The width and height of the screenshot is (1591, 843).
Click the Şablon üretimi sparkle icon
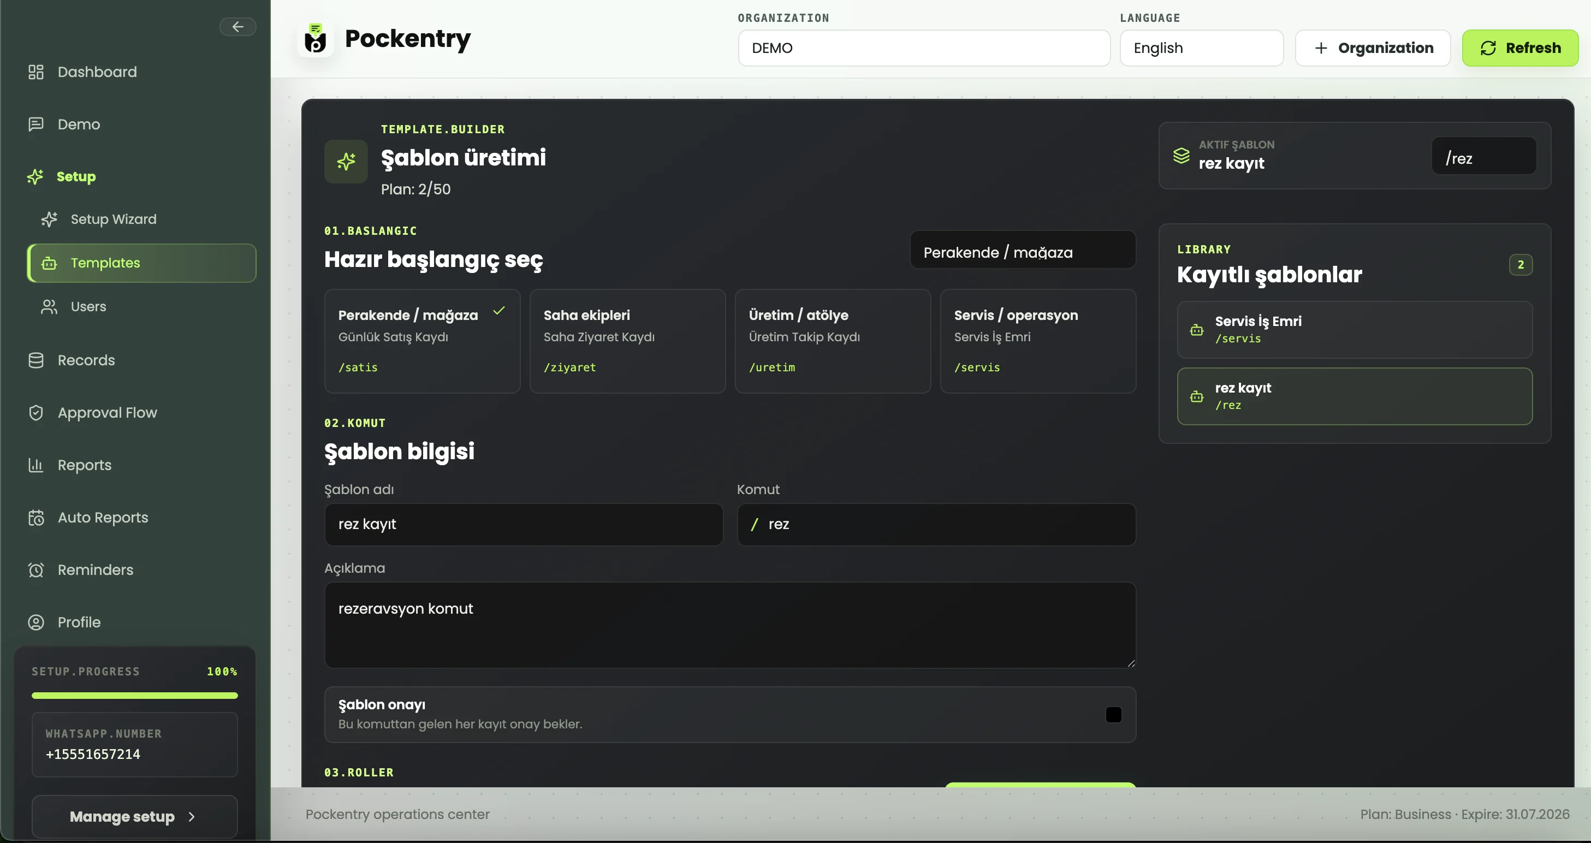(x=346, y=161)
